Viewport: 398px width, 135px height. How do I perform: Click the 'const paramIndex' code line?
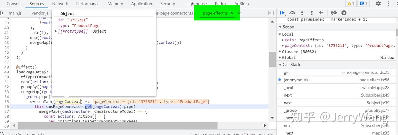[327, 19]
